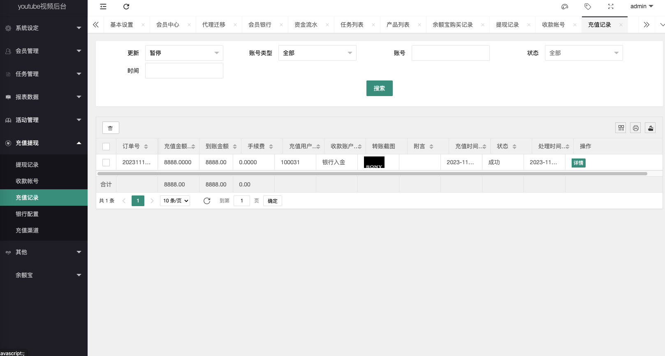Close the 充值记录 tab
The image size is (665, 356).
(x=621, y=25)
